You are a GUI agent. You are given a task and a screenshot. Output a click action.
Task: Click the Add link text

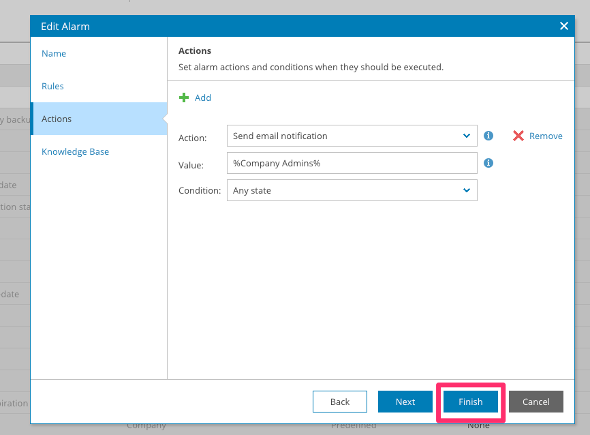pyautogui.click(x=203, y=97)
